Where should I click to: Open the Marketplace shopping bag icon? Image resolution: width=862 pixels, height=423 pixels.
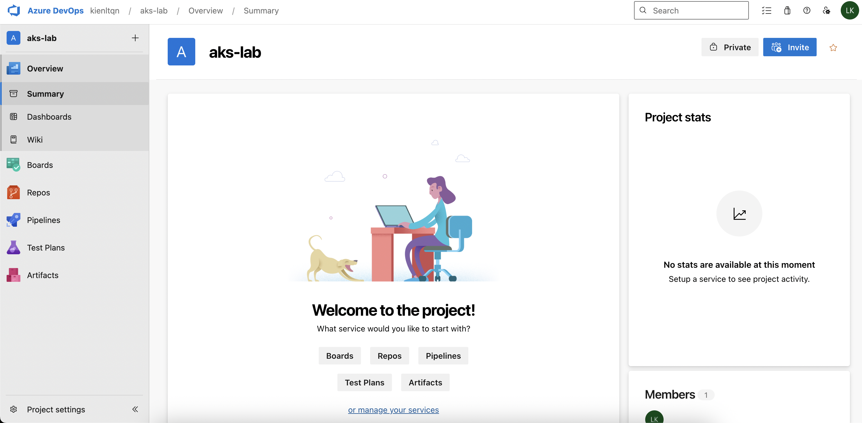coord(787,10)
